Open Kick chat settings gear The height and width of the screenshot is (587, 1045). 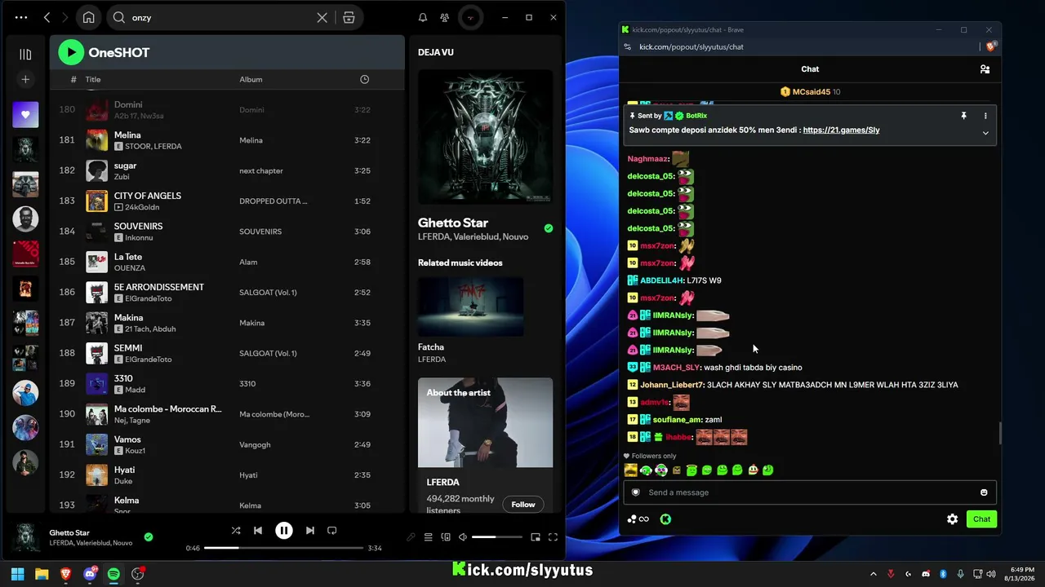pos(952,519)
